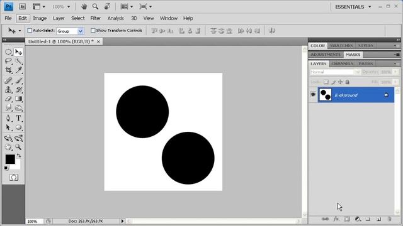403x226 pixels.
Task: Select the Ellipse shape tool
Action: point(18,127)
